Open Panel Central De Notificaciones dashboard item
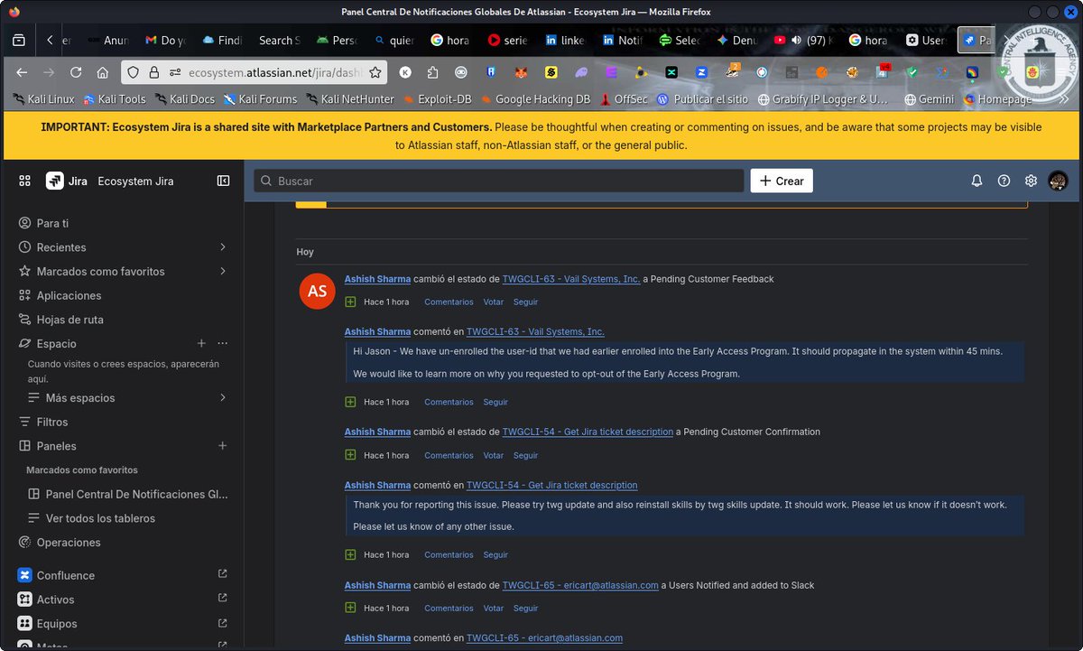This screenshot has height=651, width=1083. click(x=127, y=494)
